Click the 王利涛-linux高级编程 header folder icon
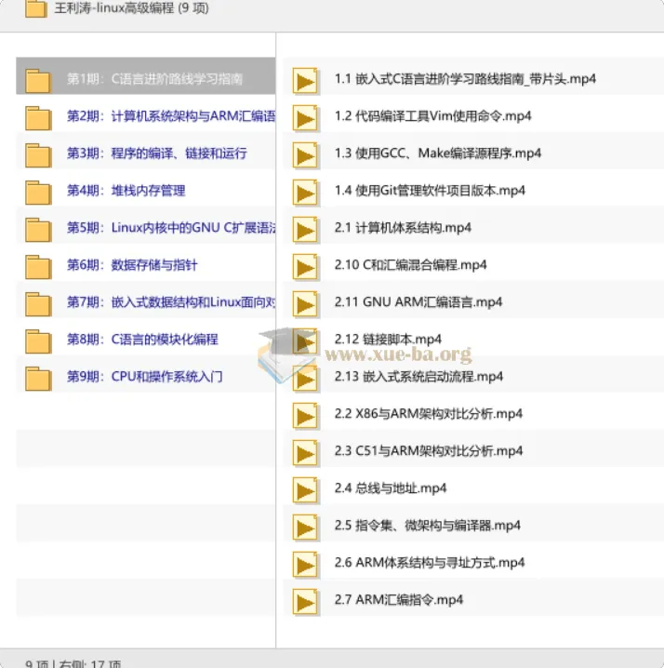Viewport: 664px width, 668px height. (35, 8)
